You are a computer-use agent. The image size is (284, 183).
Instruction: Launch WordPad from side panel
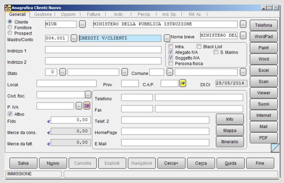pos(263,37)
